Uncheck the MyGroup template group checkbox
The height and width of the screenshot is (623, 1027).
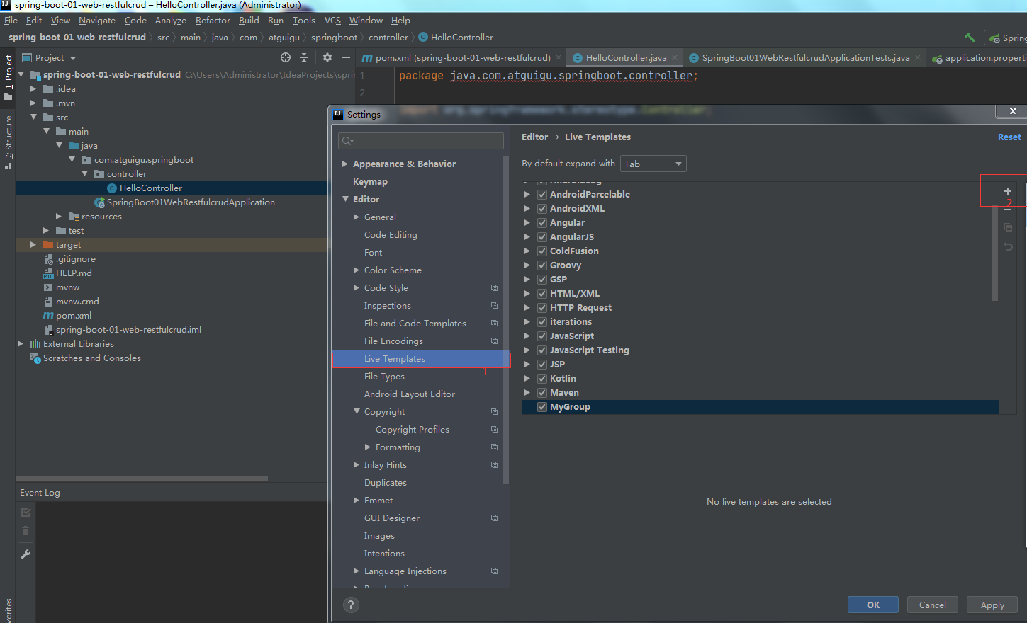click(x=542, y=407)
